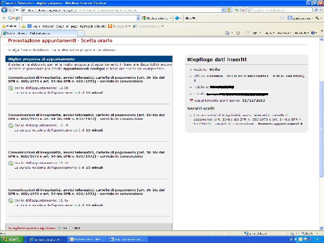Click the security lock icon in address bar
This screenshot has width=324, height=243.
point(229,10)
